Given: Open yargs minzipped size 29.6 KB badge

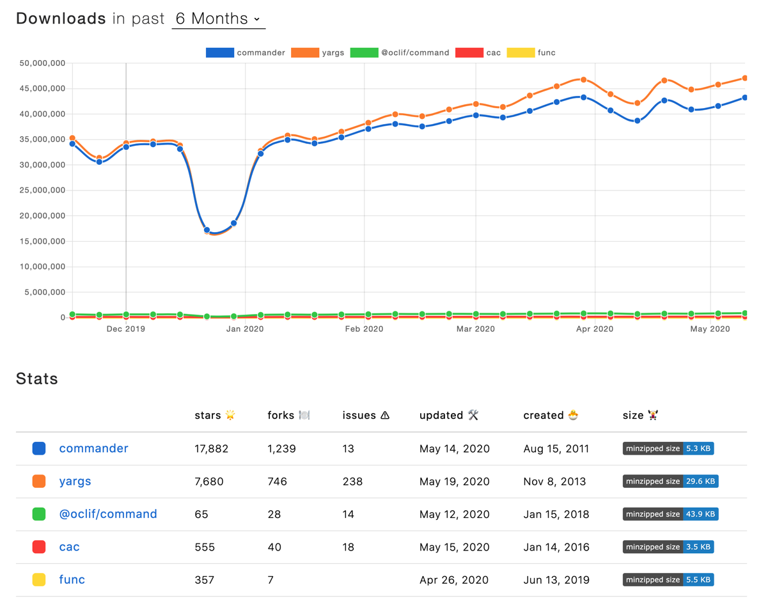Looking at the screenshot, I should [x=671, y=481].
